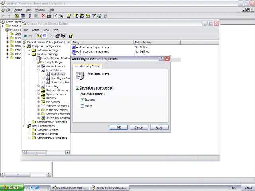
Task: Open Action menu in Group Policy Editor
Action: click(36, 30)
